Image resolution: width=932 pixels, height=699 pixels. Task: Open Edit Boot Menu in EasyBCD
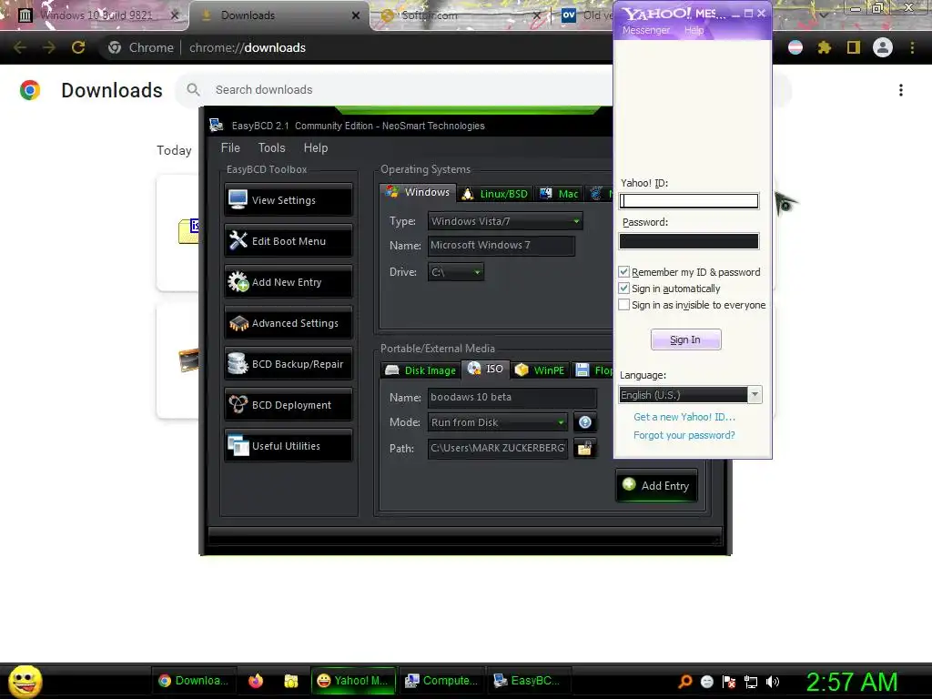(x=289, y=240)
